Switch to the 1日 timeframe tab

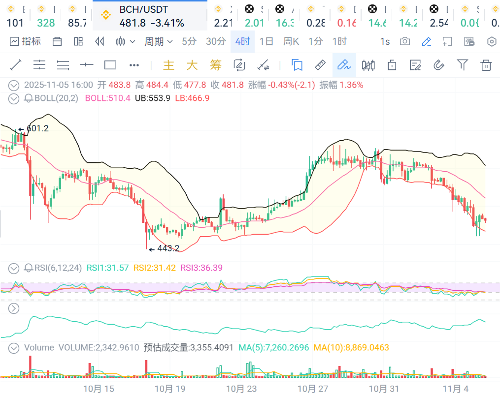[x=267, y=42]
